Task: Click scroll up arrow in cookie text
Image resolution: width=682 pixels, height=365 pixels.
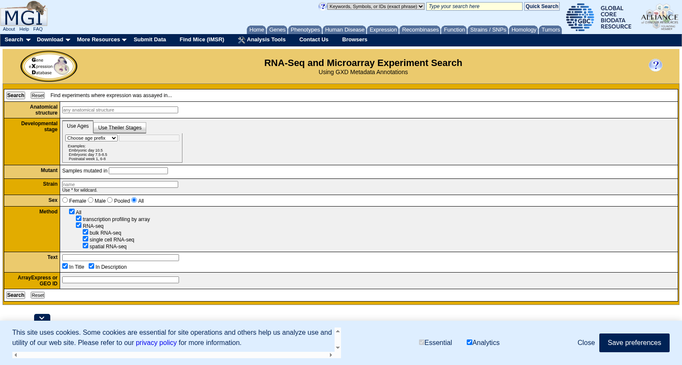Action: 338,331
